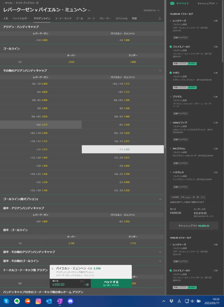Select the アジアンライン tab

coord(42,18)
